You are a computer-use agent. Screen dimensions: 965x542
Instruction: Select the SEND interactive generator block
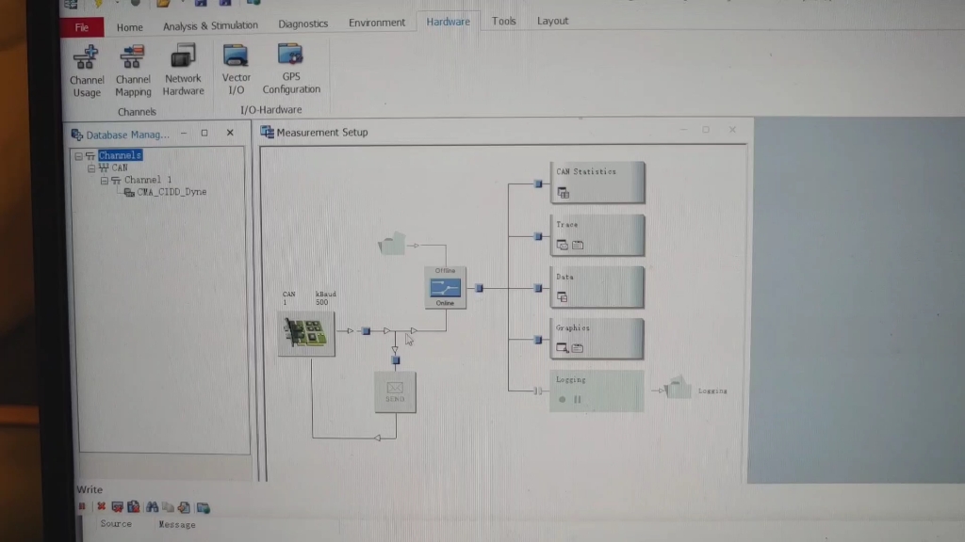[395, 391]
